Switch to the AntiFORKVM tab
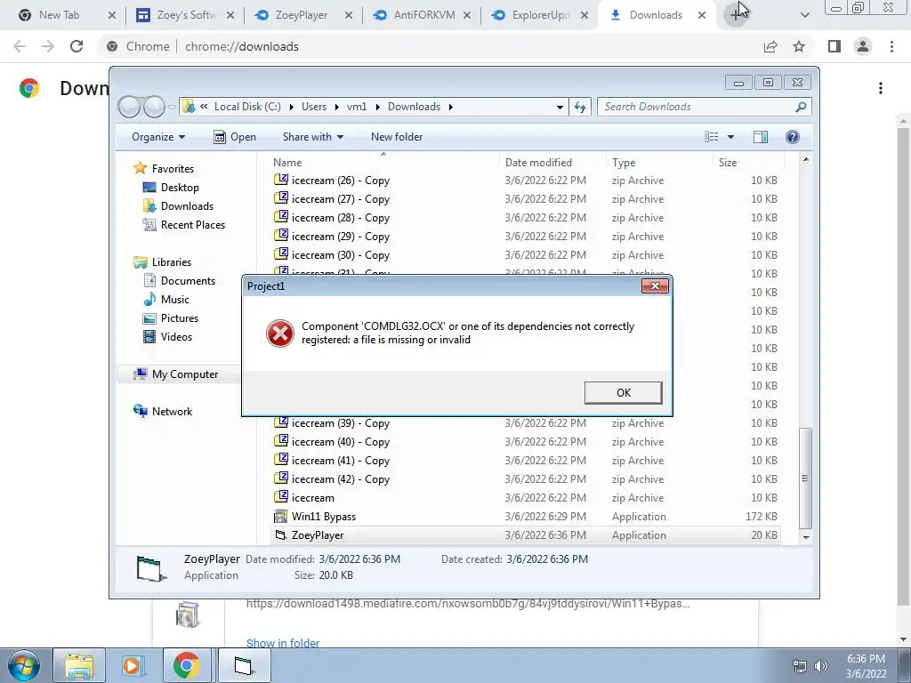Image resolution: width=911 pixels, height=683 pixels. click(422, 15)
